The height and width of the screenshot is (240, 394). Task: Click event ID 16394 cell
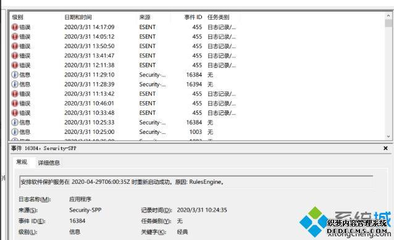tap(194, 84)
